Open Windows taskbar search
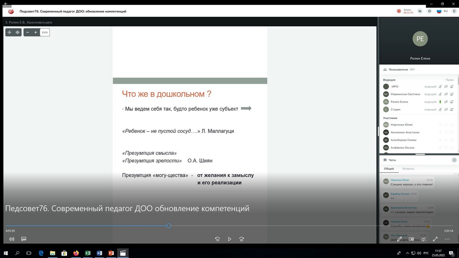 (x=17, y=253)
